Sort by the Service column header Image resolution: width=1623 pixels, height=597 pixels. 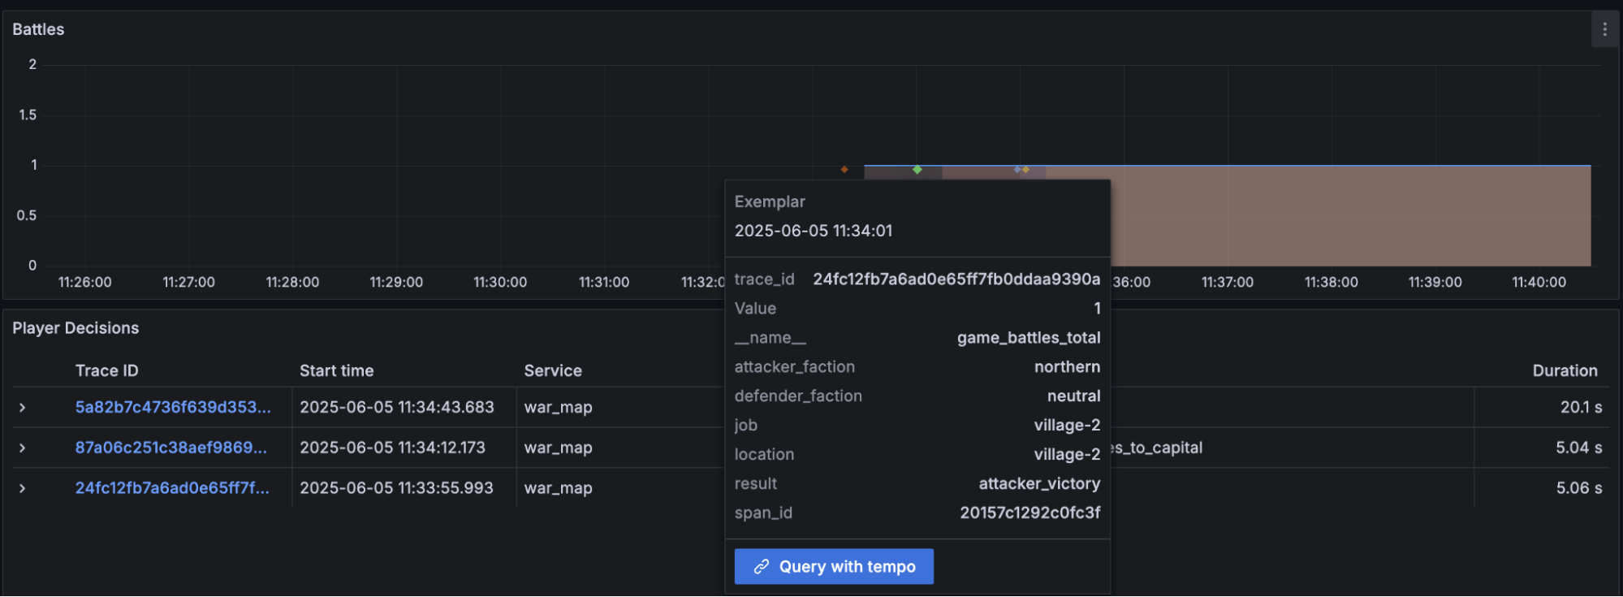[553, 370]
